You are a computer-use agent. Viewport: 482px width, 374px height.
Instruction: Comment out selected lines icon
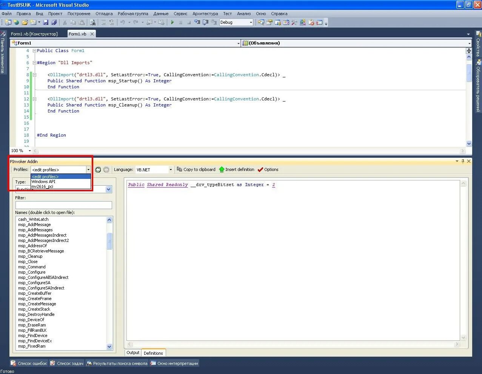[103, 22]
